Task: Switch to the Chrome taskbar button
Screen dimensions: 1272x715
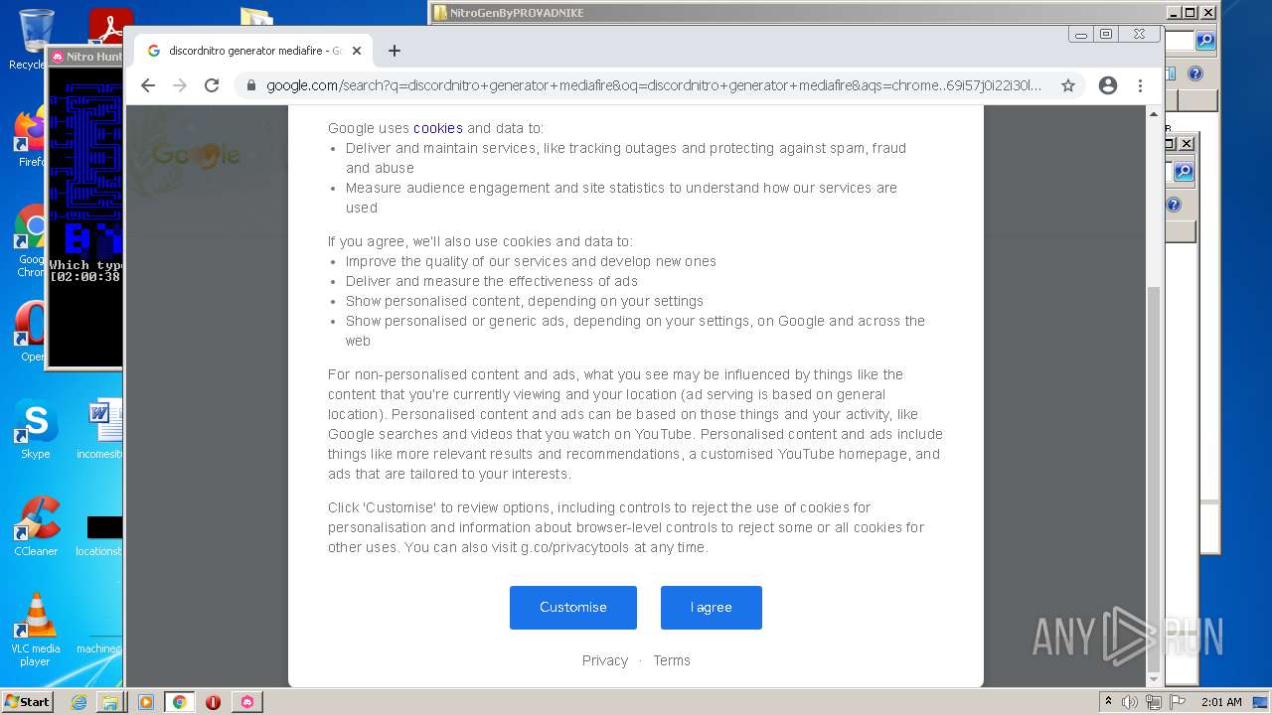Action: tap(179, 702)
